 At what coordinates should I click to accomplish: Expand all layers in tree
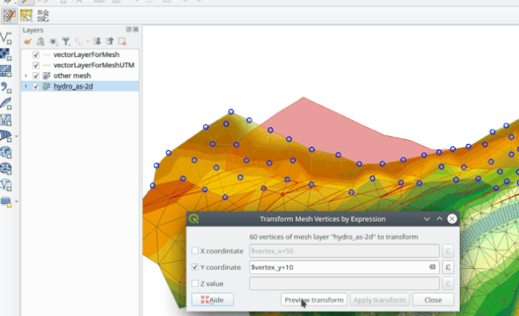tap(97, 42)
